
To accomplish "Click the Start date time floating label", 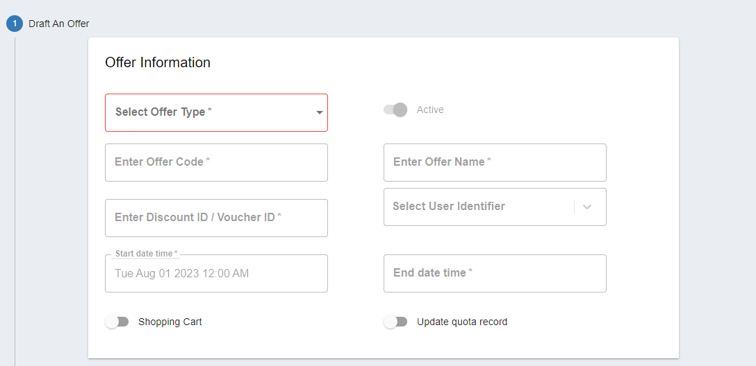I will (x=146, y=254).
